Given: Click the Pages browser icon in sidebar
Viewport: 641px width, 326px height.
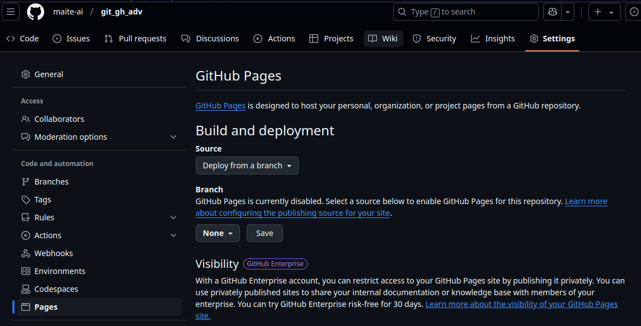Looking at the screenshot, I should pos(26,307).
